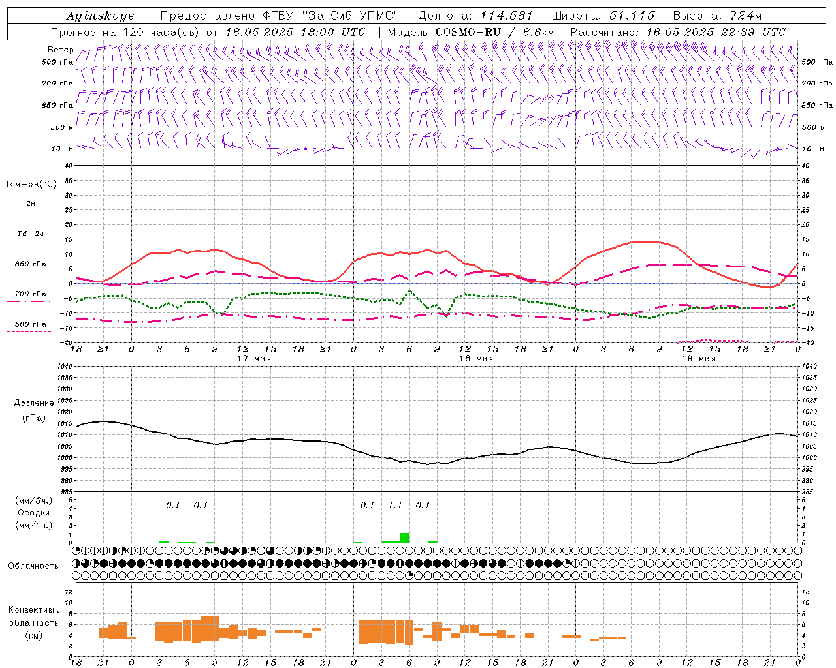This screenshot has width=836, height=668.
Task: Select the Конвективн. convective cloud label
Action: (33, 611)
